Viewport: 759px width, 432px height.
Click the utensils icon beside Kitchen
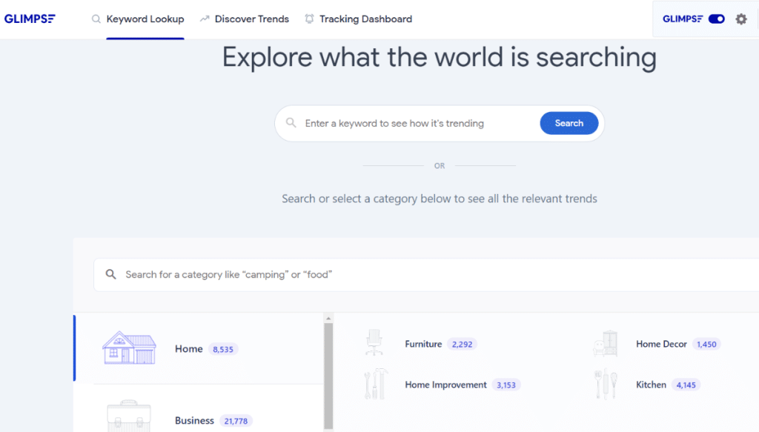click(606, 384)
